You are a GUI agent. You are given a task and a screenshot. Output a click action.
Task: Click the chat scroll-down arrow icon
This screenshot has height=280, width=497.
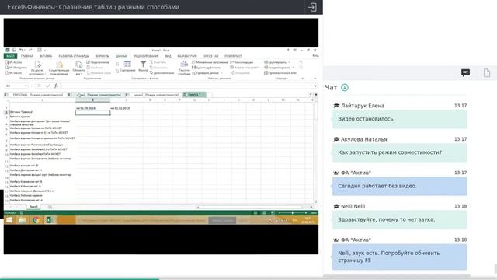pyautogui.click(x=345, y=87)
